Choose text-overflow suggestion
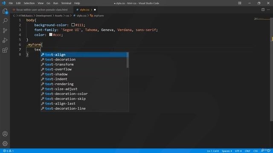Image resolution: width=273 pixels, height=153 pixels. (x=84, y=69)
